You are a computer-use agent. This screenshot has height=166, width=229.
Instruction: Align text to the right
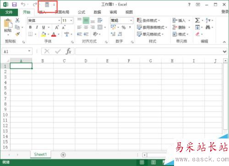pos(93,27)
